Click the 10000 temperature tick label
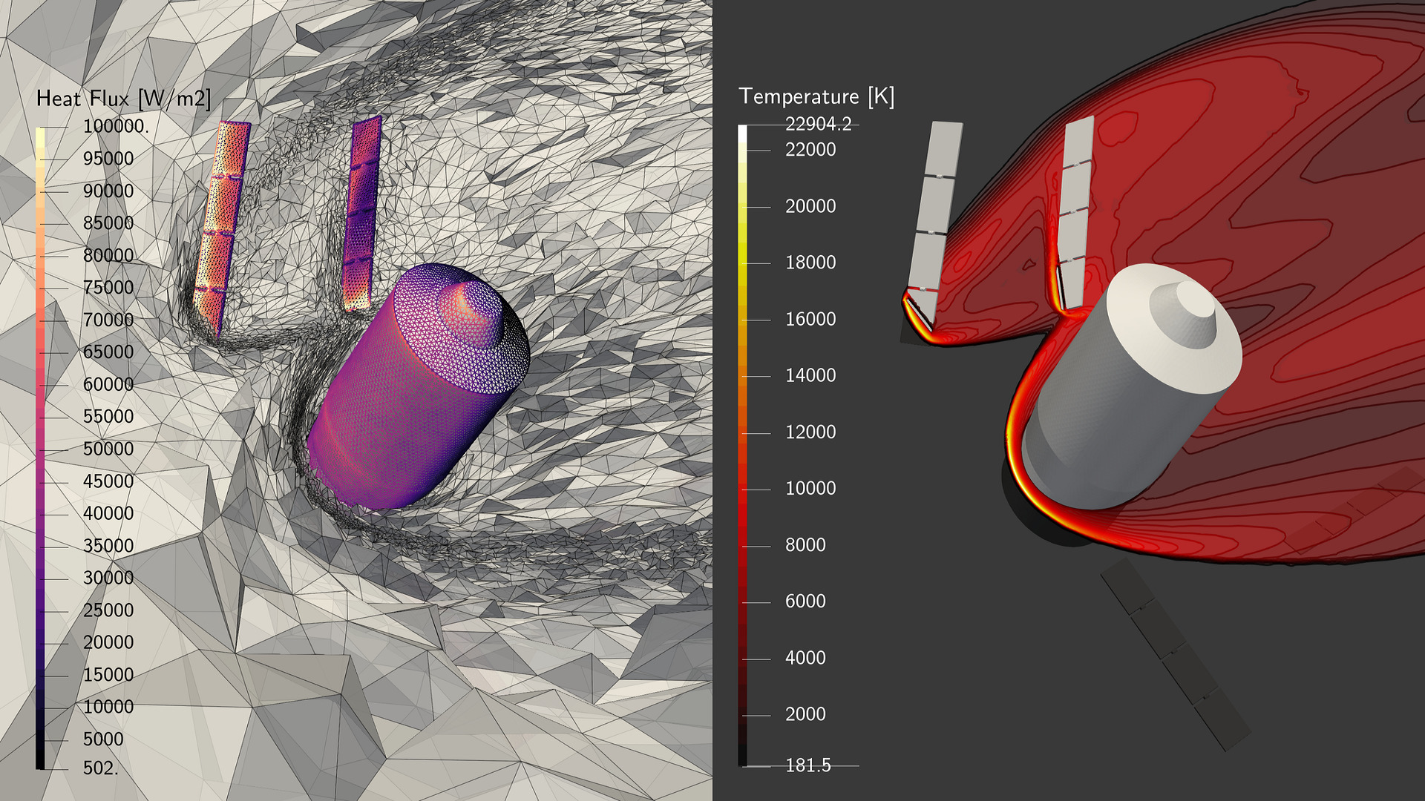1425x801 pixels. click(810, 488)
